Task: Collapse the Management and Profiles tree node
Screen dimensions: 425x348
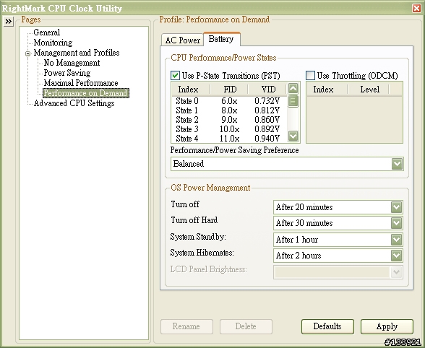Action: [x=27, y=53]
